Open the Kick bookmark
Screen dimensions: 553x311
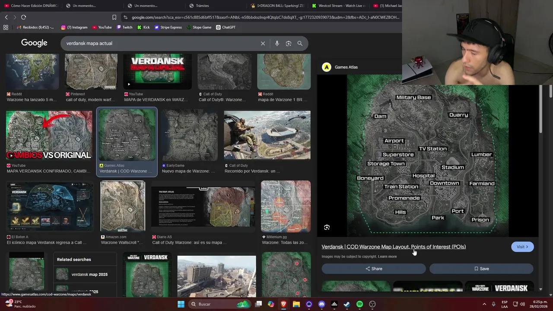143,27
